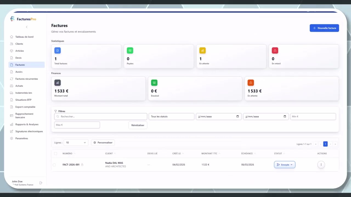Sort by NUMÉRO column
The width and height of the screenshot is (351, 197).
(69, 153)
